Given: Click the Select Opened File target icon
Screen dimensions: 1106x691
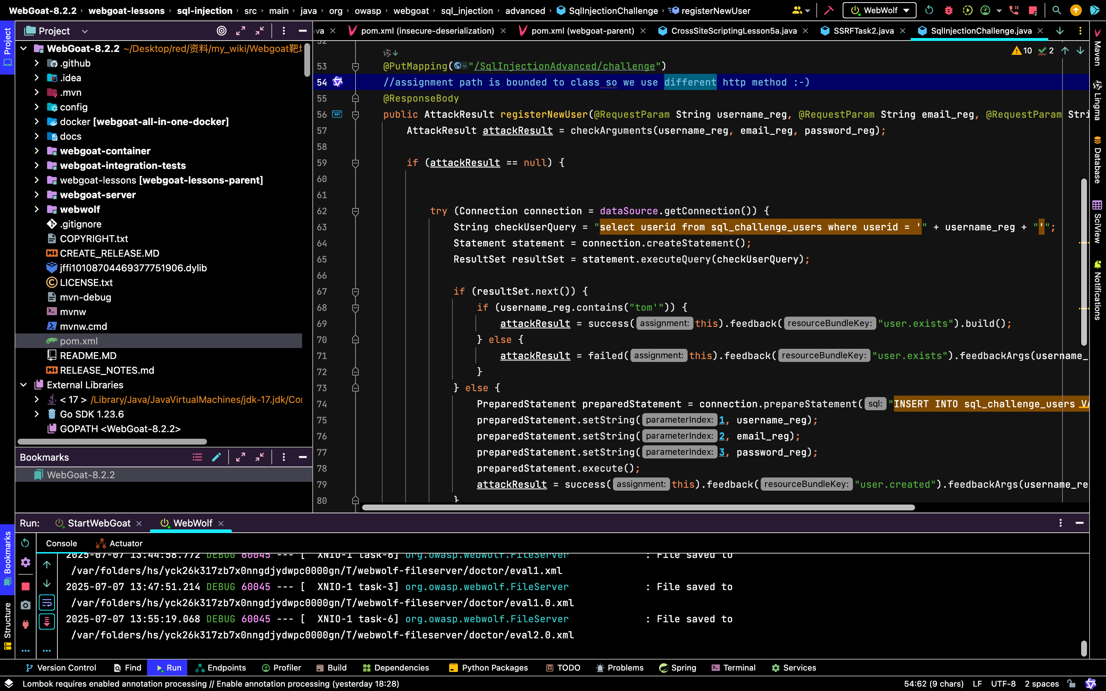Looking at the screenshot, I should [221, 31].
